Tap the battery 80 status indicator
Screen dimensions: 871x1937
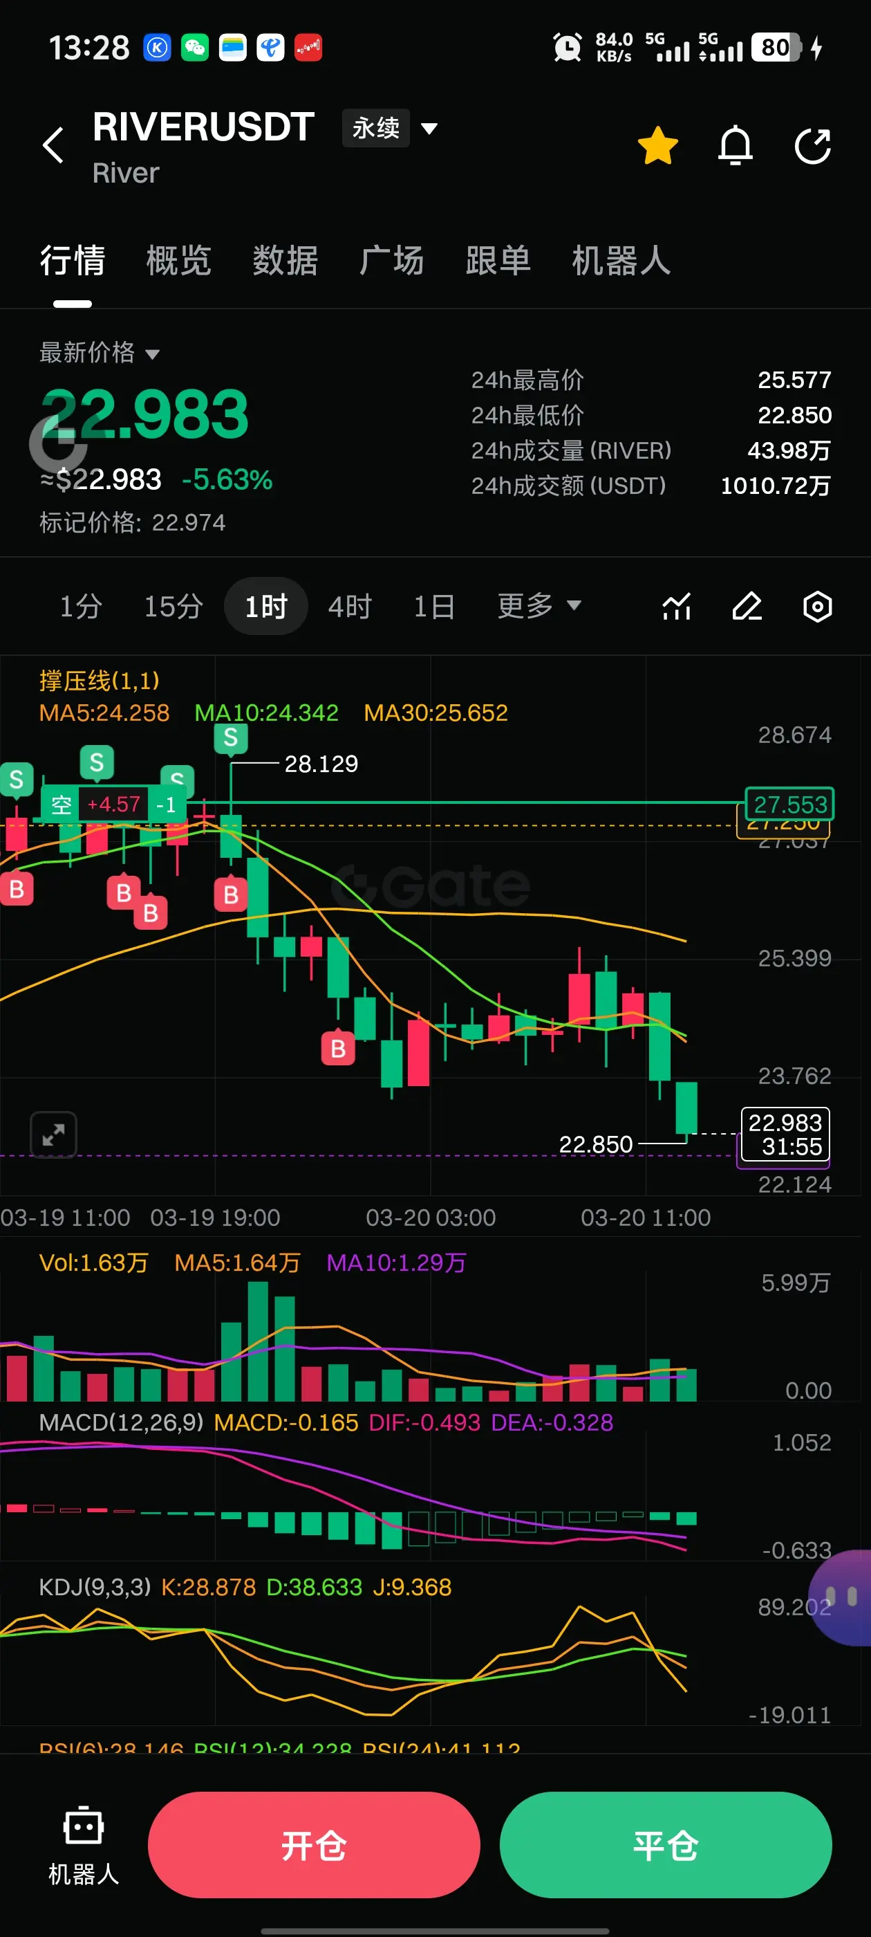[777, 47]
